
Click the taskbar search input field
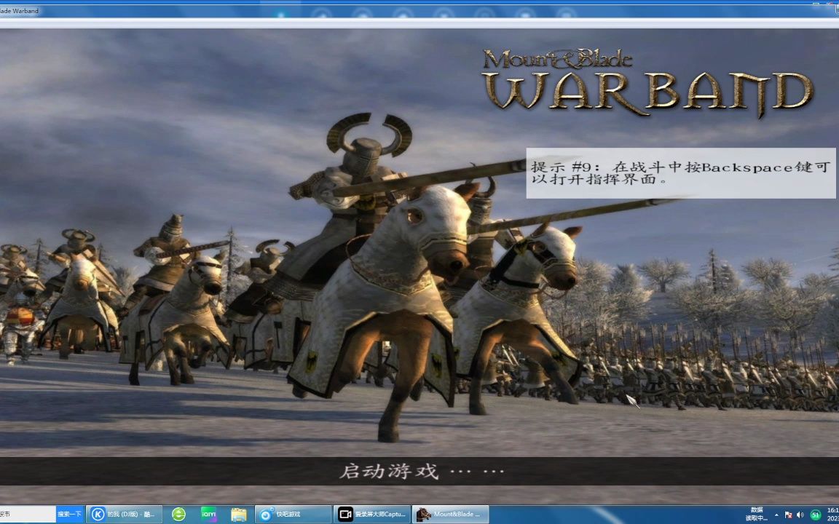pos(27,515)
